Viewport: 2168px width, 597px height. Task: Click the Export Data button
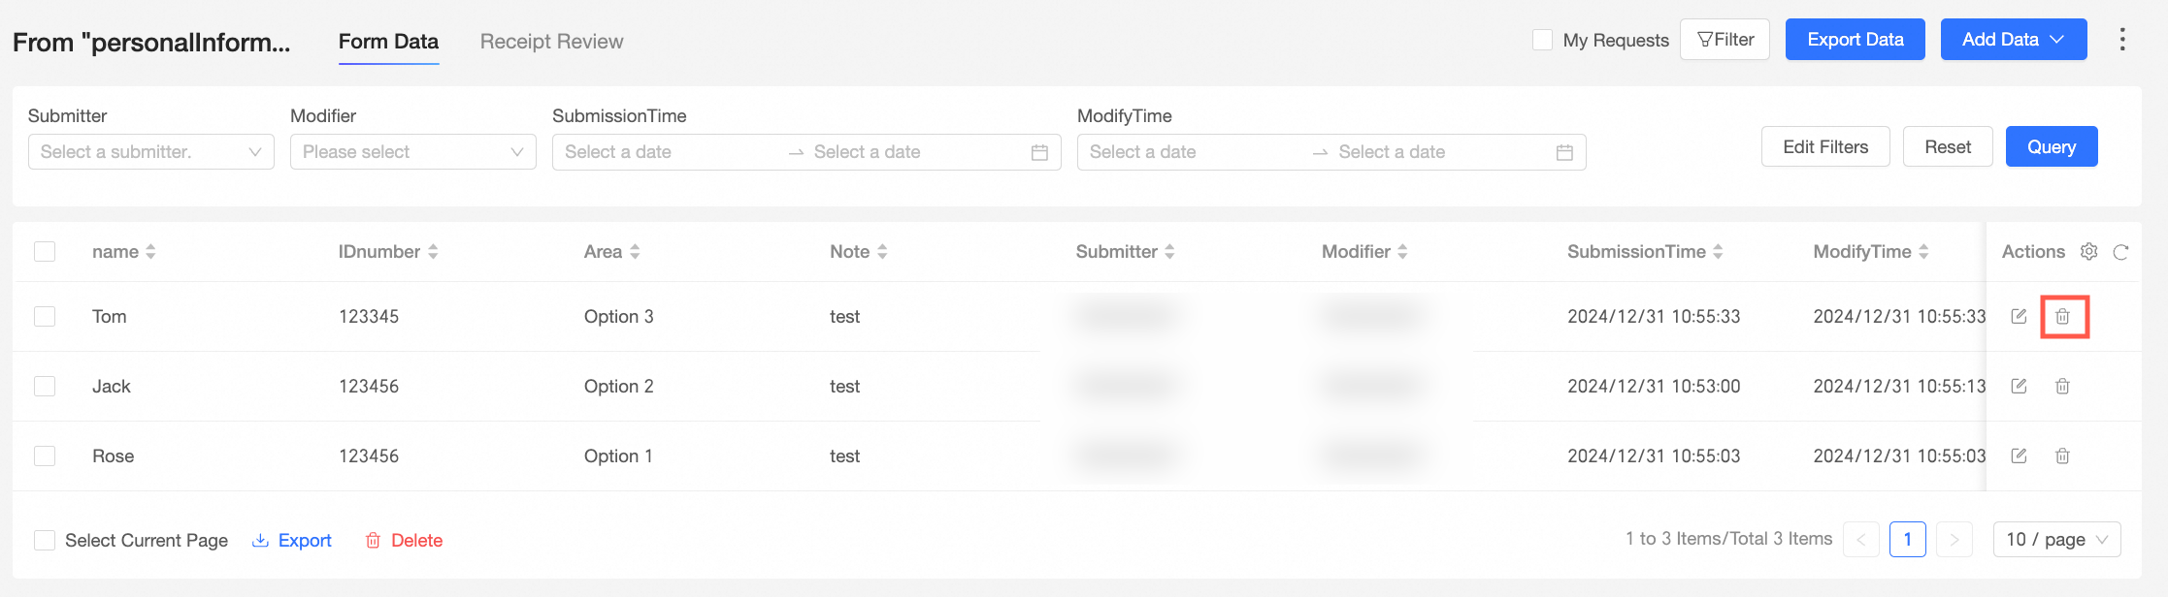1855,40
